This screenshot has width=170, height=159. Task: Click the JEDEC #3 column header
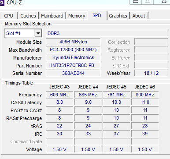[x=59, y=87]
